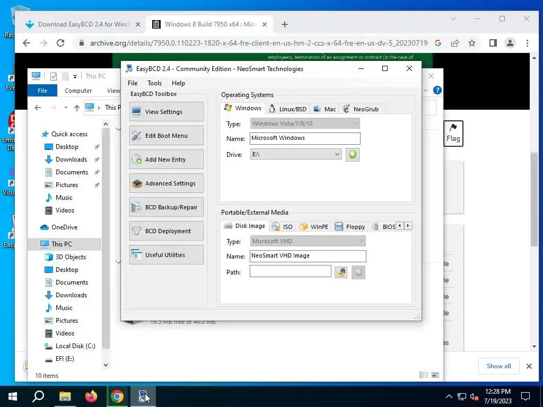Viewport: 543px width, 407px height.
Task: Select the ISO media tab
Action: (282, 227)
